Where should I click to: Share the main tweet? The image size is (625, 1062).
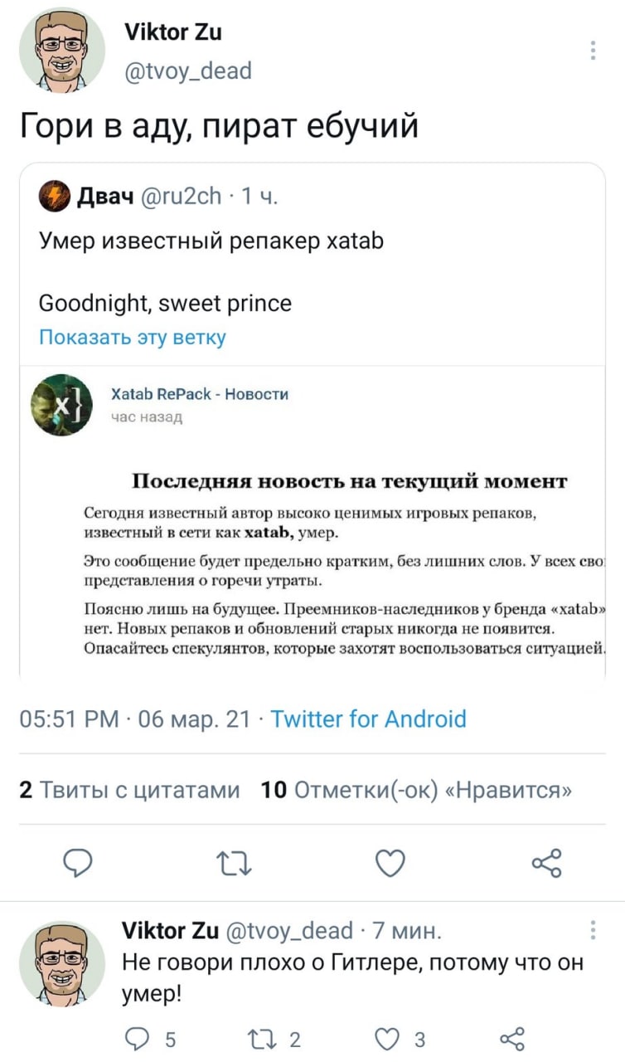tap(547, 864)
